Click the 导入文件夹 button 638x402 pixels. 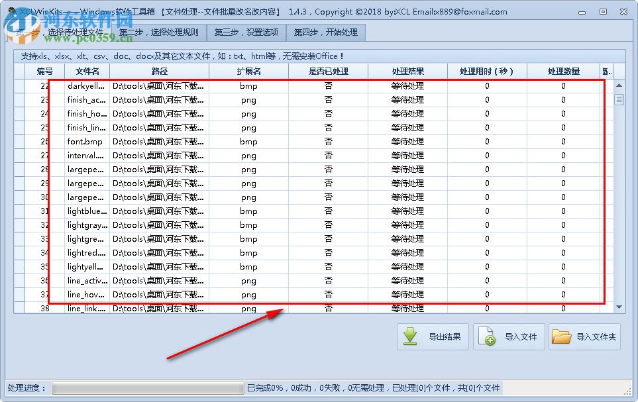point(586,336)
